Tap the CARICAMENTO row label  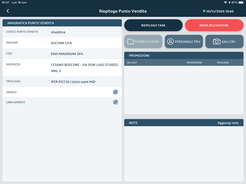point(15,102)
